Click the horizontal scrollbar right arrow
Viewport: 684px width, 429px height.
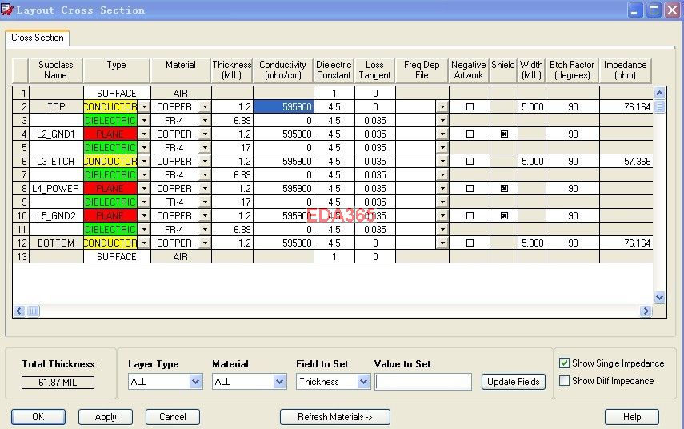646,311
